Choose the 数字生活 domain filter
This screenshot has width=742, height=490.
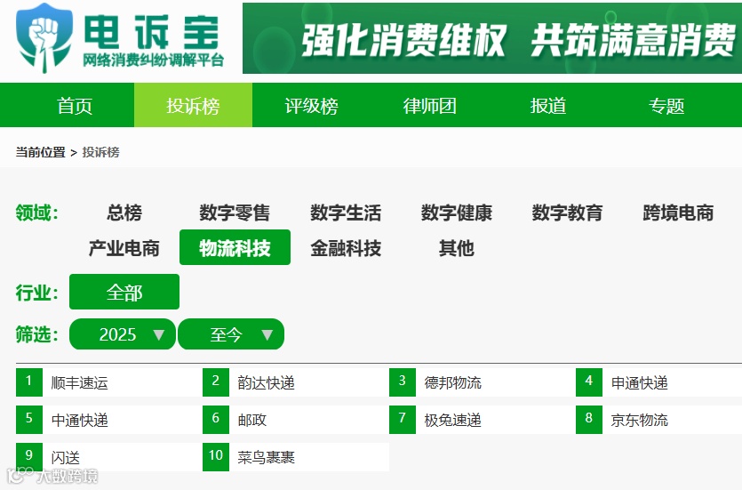[x=346, y=213]
